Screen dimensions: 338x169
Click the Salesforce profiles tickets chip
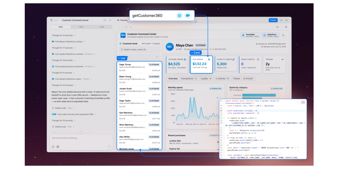pyautogui.click(x=271, y=35)
